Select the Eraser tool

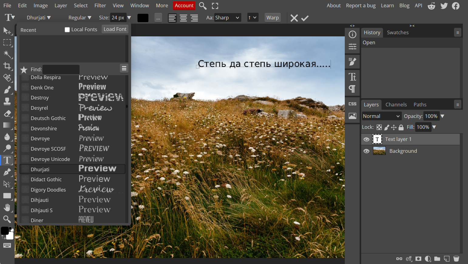click(7, 114)
